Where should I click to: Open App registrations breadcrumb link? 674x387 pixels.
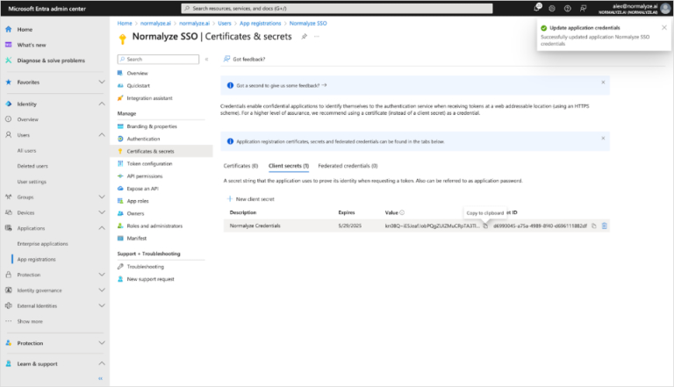coord(261,22)
